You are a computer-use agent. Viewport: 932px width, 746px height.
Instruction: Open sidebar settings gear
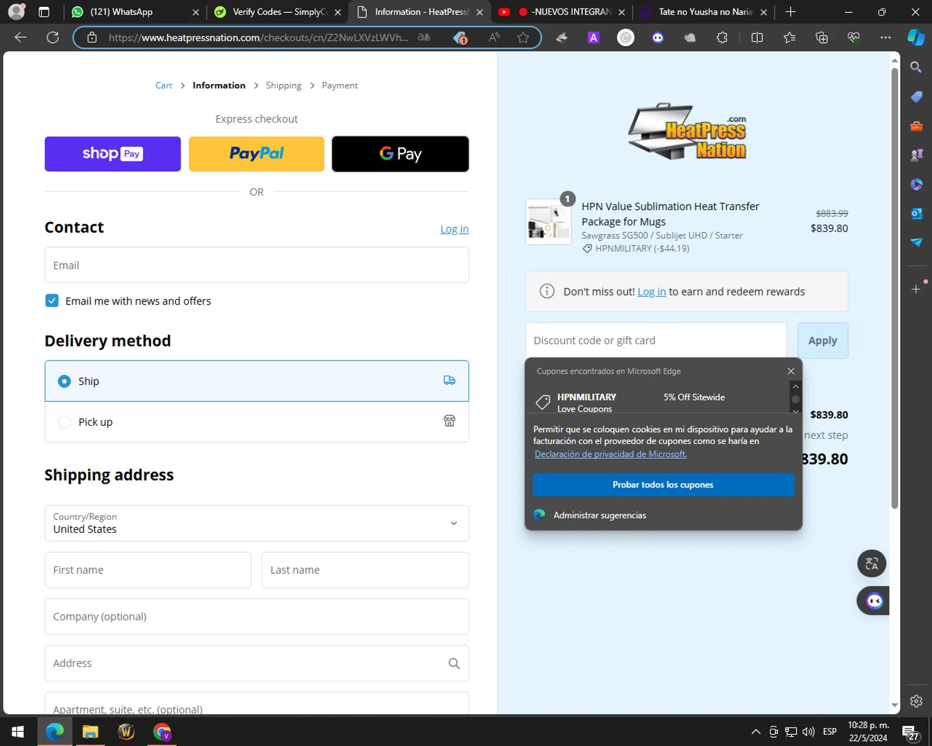click(916, 701)
